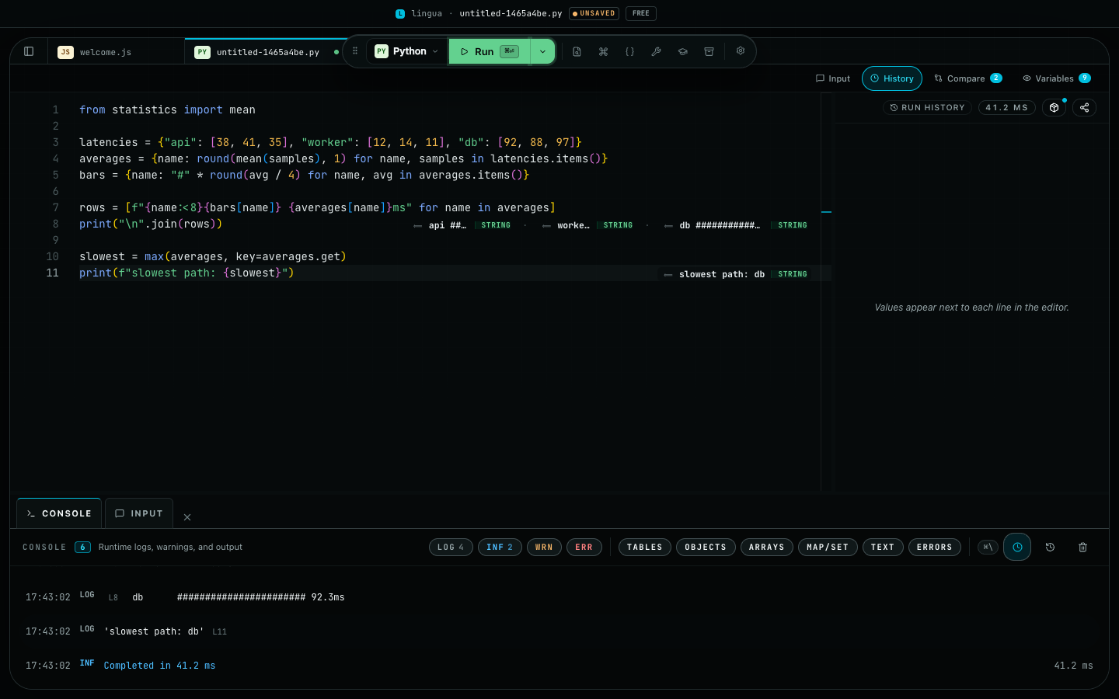Click the green Run button
The image size is (1119, 699).
click(x=490, y=51)
